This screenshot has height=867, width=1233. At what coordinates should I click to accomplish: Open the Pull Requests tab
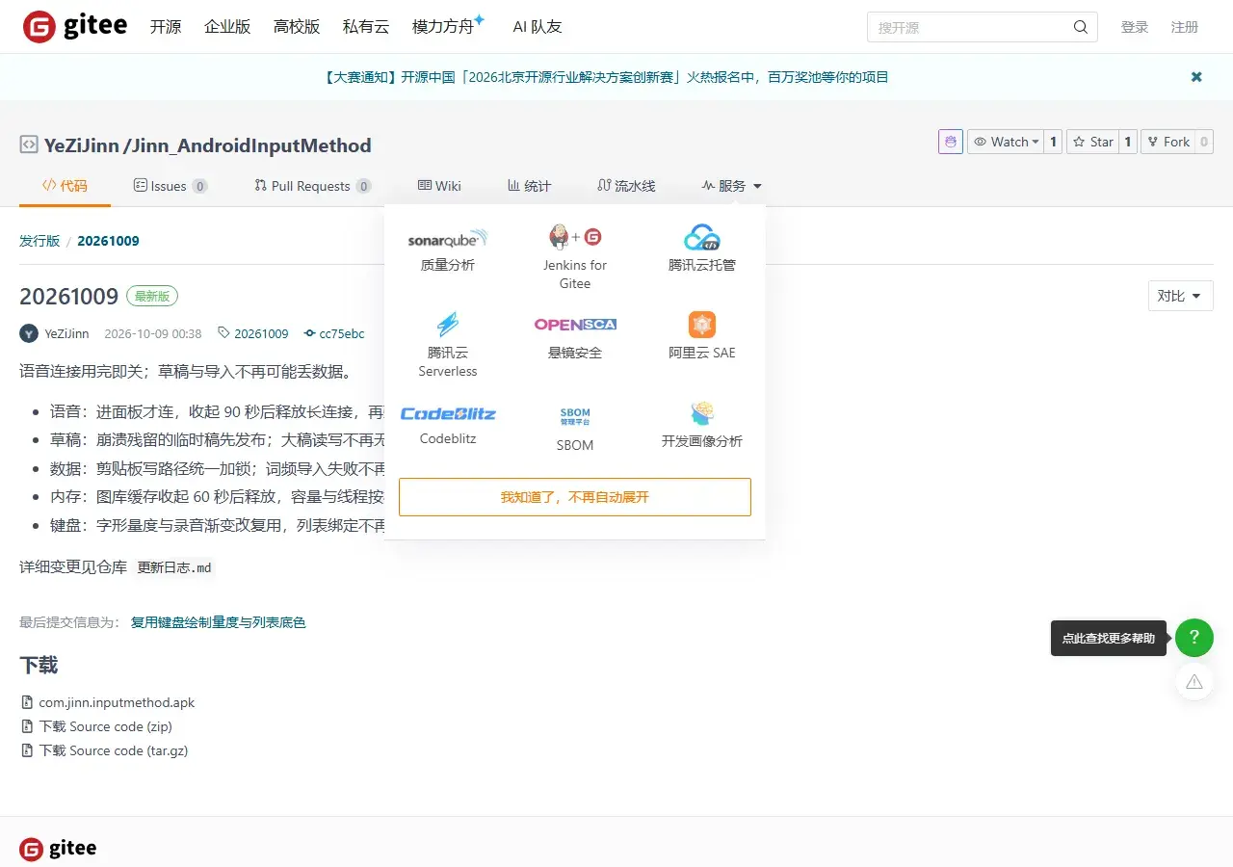pos(312,186)
